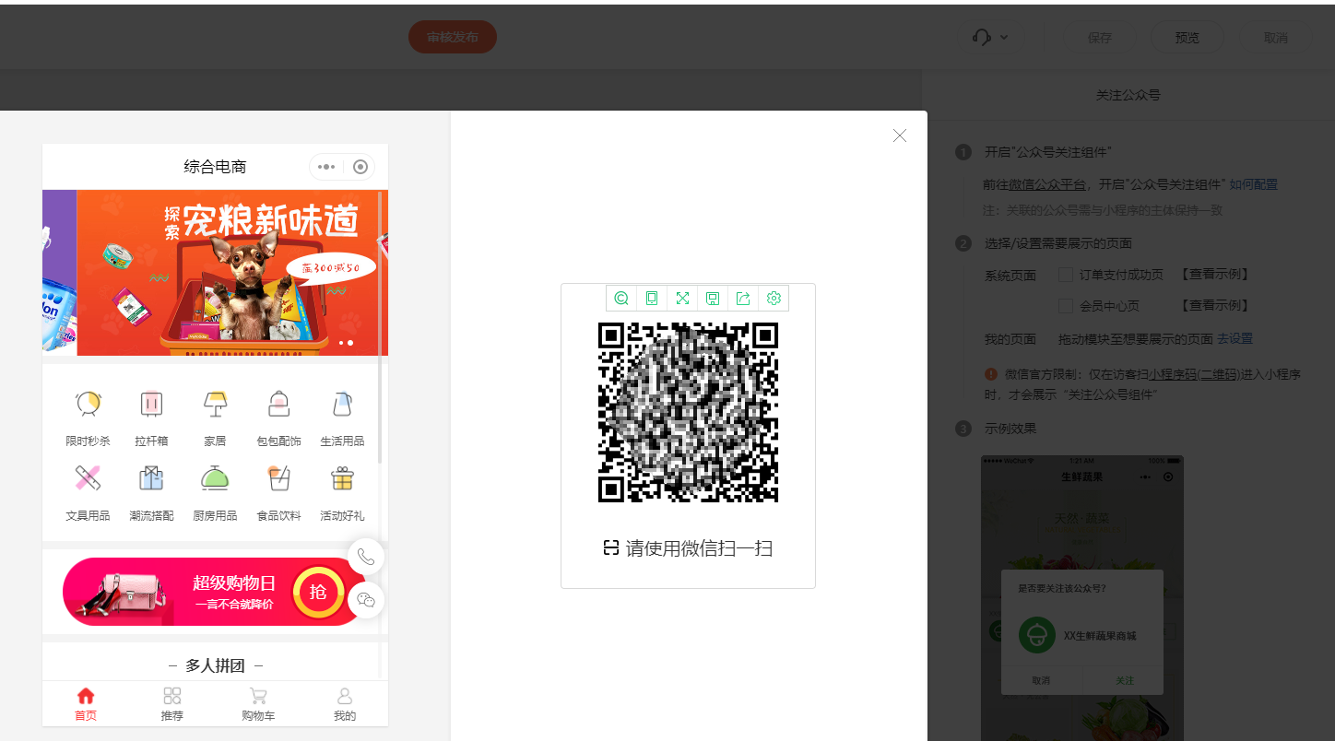1335x741 pixels.
Task: Check the 订单支付成功页 checkbox
Action: coord(1066,275)
